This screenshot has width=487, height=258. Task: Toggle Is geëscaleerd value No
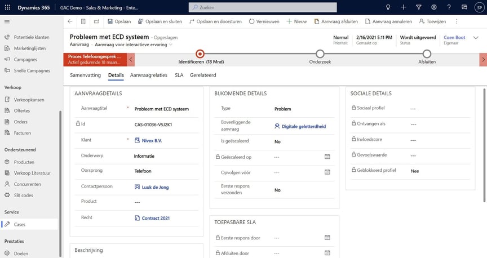(277, 141)
